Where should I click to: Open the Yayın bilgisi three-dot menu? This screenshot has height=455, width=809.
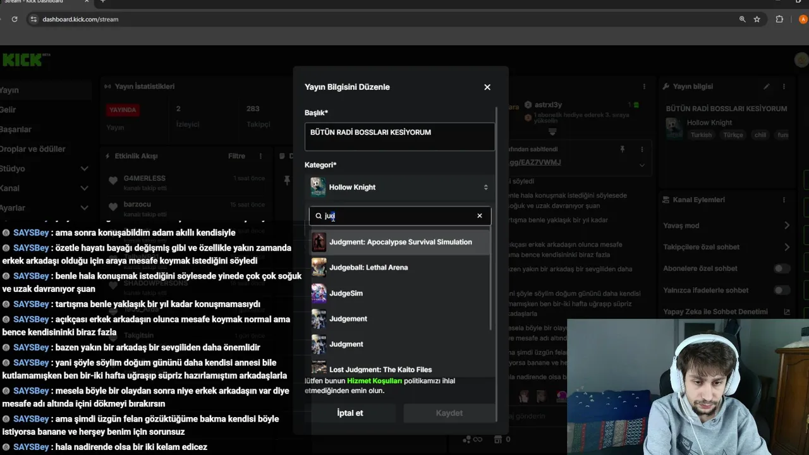pyautogui.click(x=784, y=87)
